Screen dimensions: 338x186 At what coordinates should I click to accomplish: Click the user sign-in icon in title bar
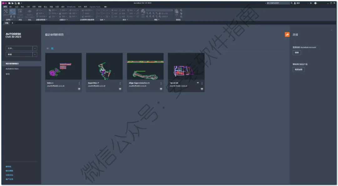point(295,3)
